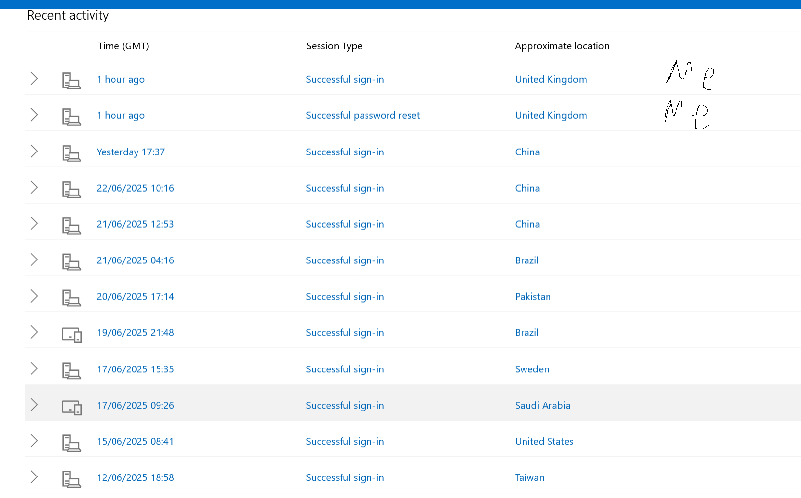
Task: Click United Kingdom location on the password reset row
Action: [551, 116]
